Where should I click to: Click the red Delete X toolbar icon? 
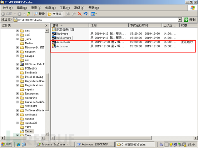(x=80, y=14)
